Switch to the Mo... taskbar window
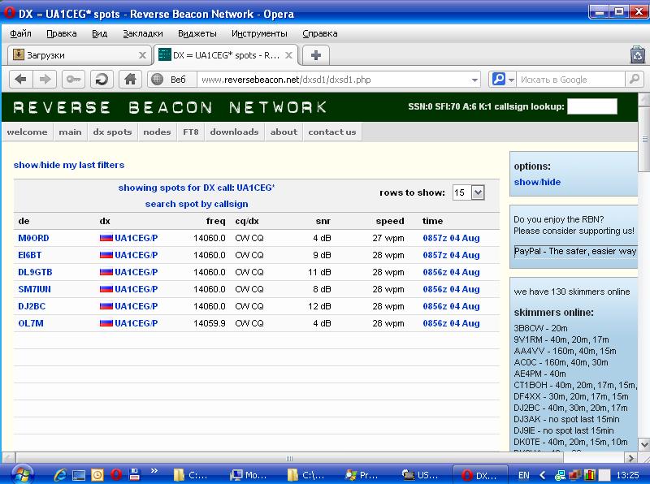The height and width of the screenshot is (484, 650). pos(249,475)
